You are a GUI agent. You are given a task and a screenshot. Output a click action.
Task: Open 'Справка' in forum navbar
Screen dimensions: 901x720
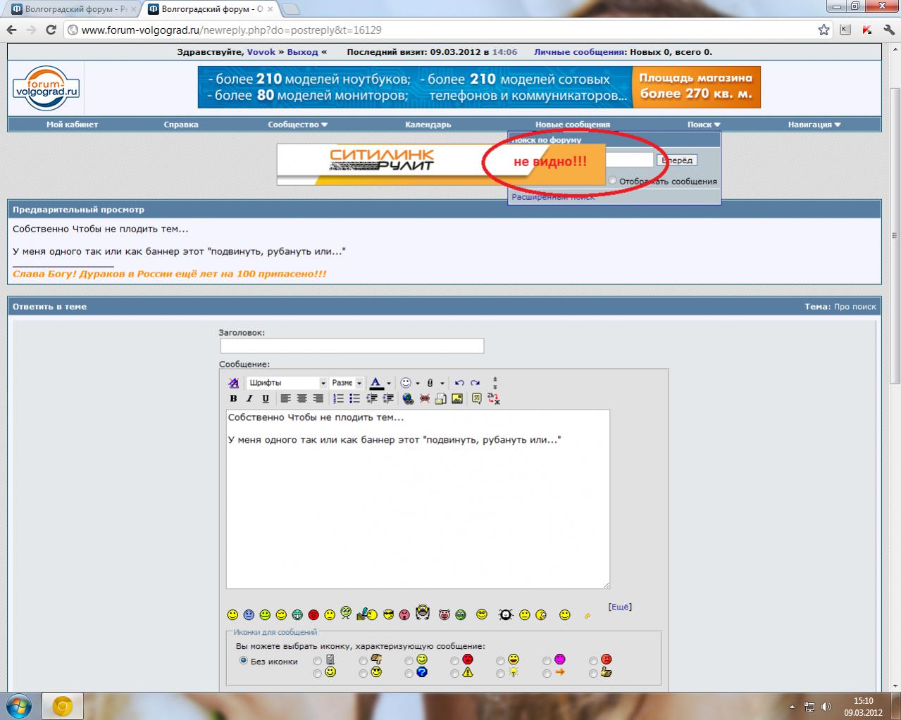tap(181, 125)
